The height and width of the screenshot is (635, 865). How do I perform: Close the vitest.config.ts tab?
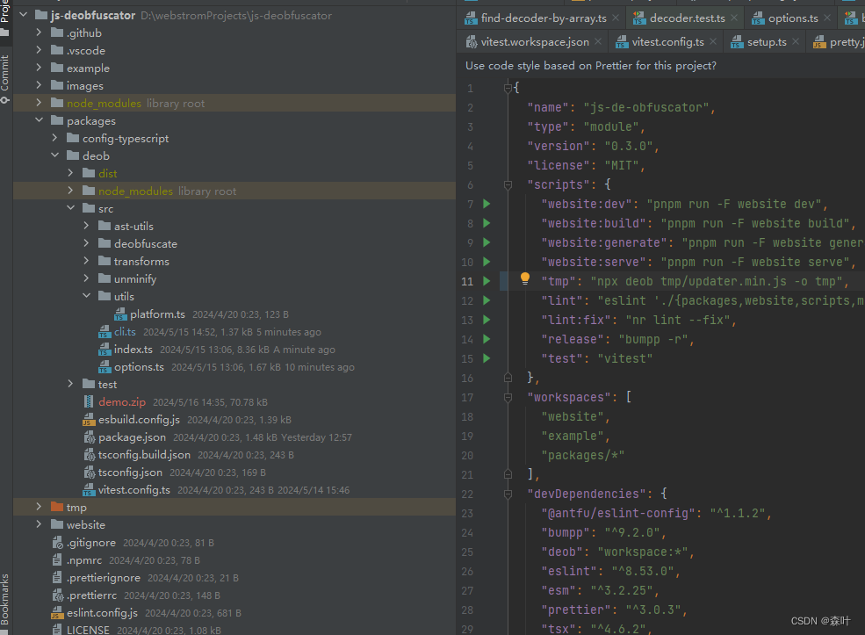tap(713, 42)
